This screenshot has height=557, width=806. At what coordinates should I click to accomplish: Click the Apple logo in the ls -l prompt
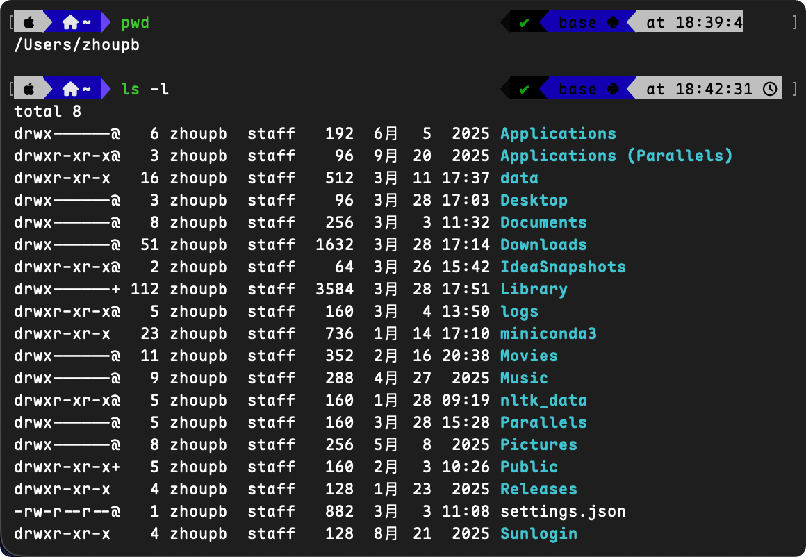29,89
